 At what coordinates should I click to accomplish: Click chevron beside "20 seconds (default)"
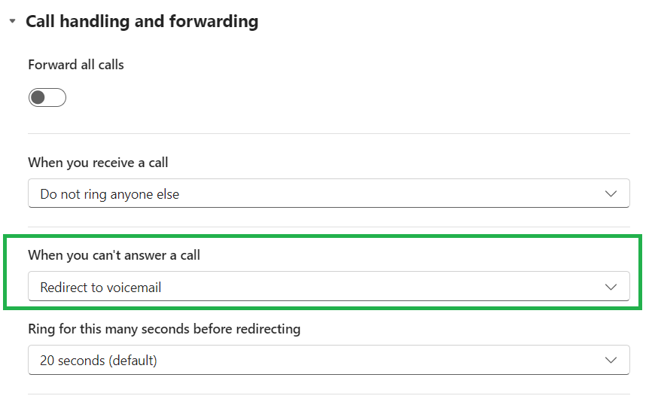(x=611, y=361)
